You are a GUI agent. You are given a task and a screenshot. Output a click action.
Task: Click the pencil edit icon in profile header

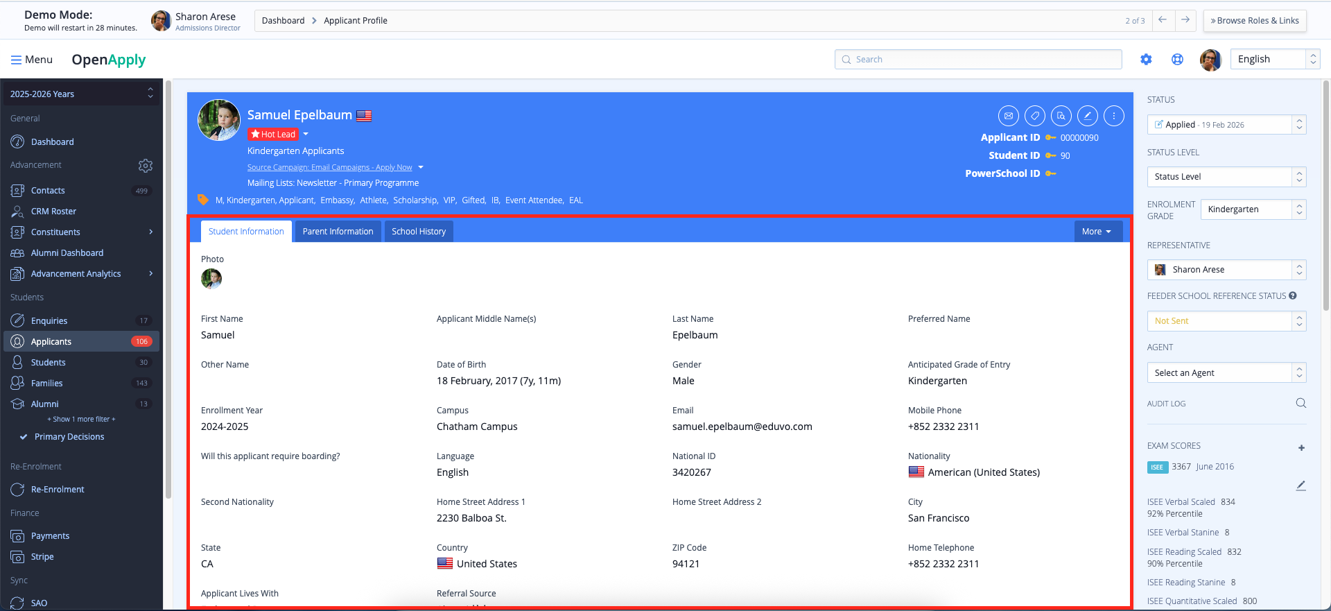[x=1088, y=116]
